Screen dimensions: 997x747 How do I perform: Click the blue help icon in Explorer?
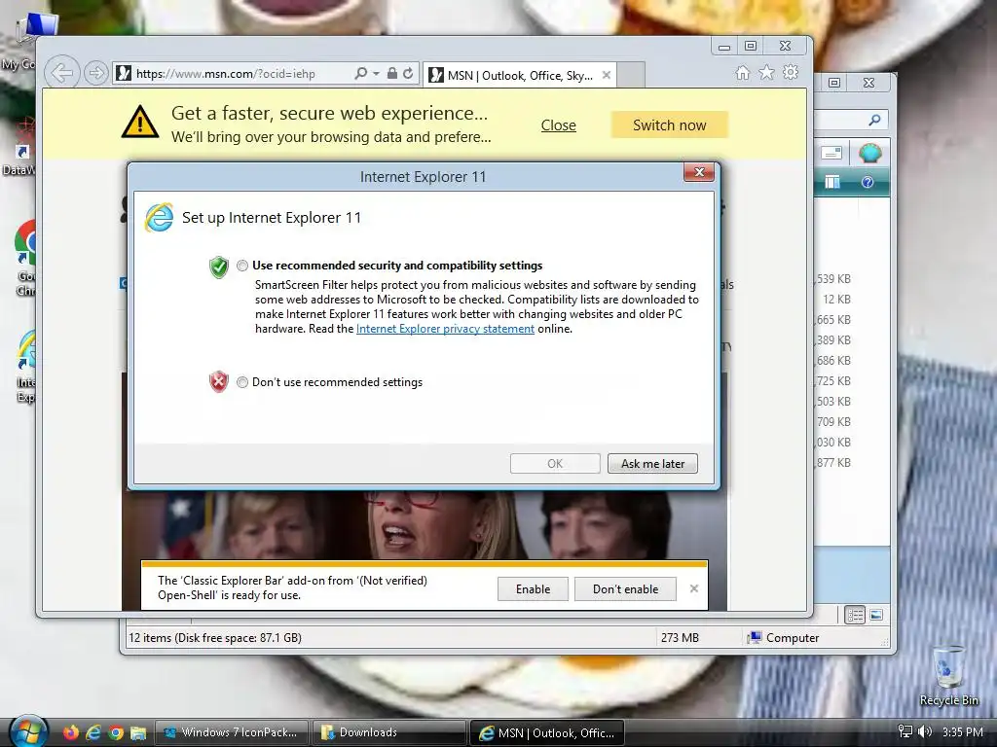coord(868,182)
